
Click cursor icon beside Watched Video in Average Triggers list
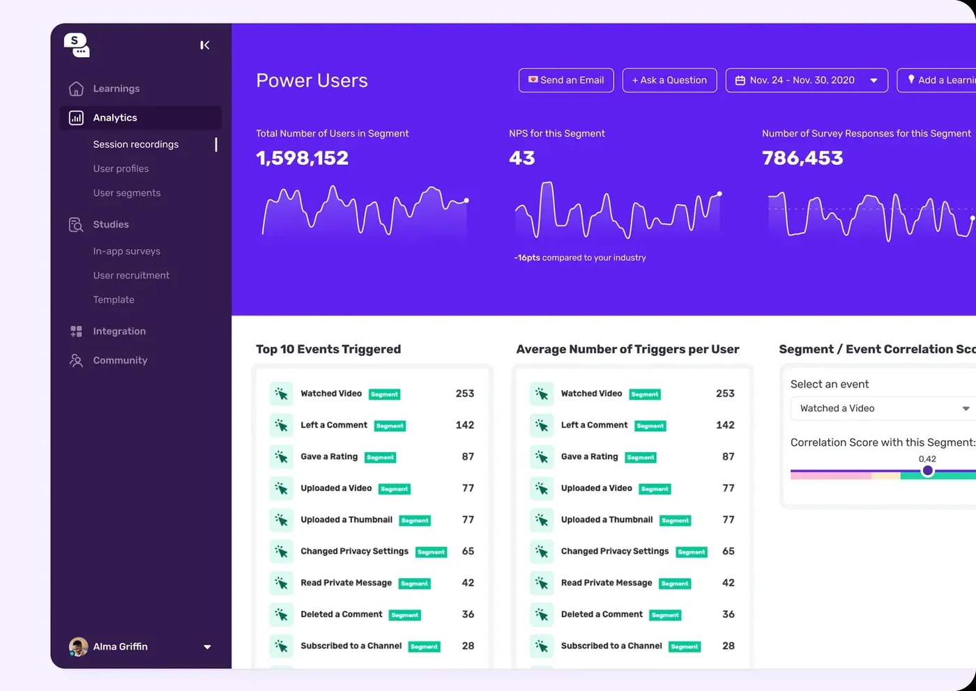(x=542, y=394)
